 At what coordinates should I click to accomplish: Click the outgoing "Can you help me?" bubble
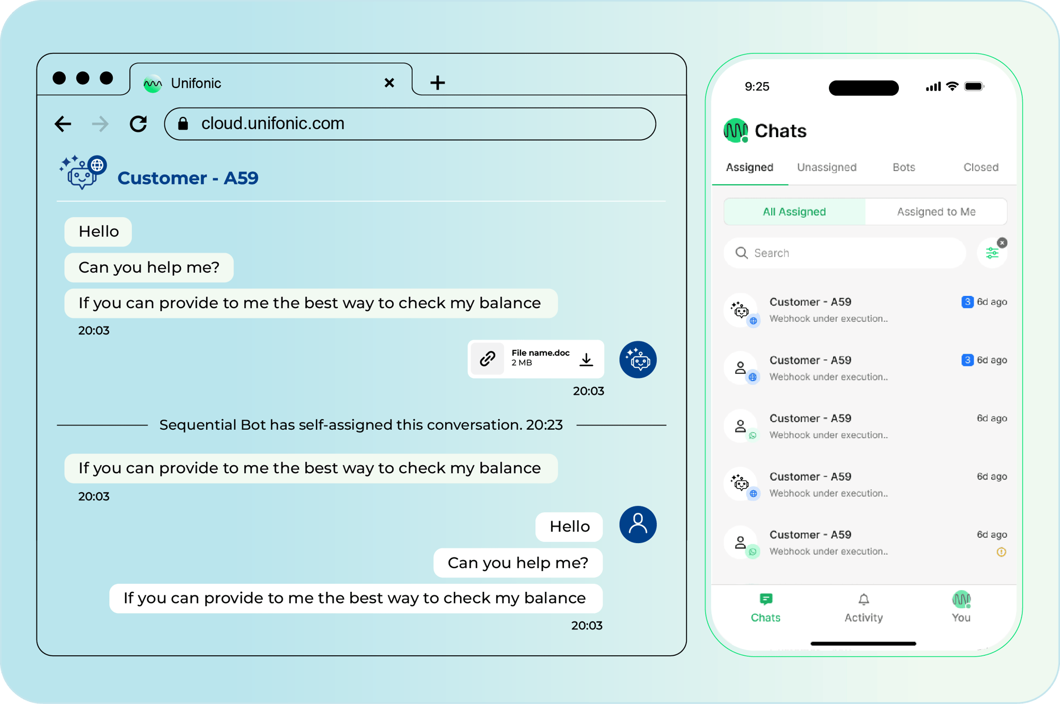coord(518,563)
